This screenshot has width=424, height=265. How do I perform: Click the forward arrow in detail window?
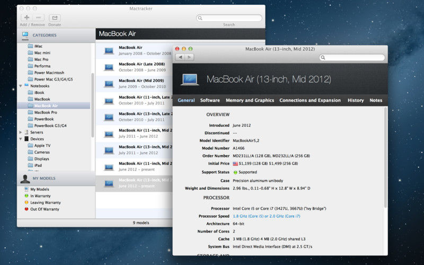(189, 57)
